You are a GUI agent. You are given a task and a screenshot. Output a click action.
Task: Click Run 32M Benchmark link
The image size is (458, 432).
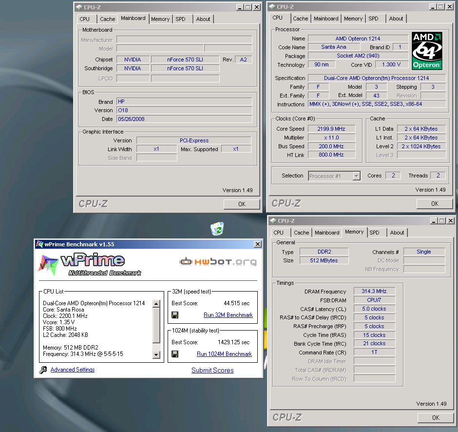tap(228, 315)
